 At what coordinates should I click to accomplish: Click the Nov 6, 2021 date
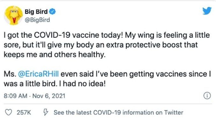coord(49,96)
